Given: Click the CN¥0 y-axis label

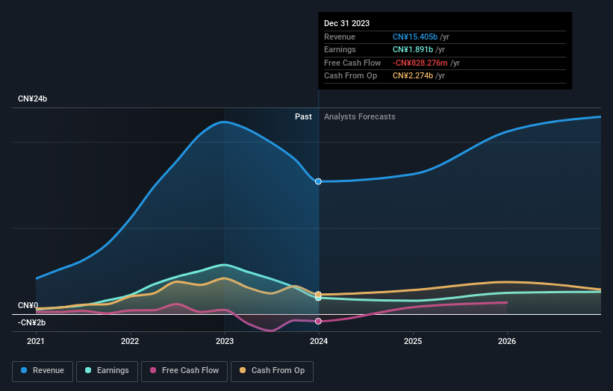Looking at the screenshot, I should 28,305.
